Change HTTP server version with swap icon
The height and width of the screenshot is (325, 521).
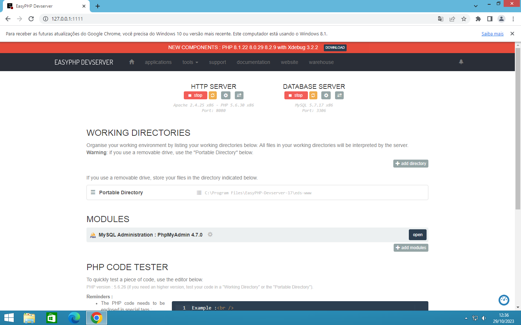tap(239, 95)
